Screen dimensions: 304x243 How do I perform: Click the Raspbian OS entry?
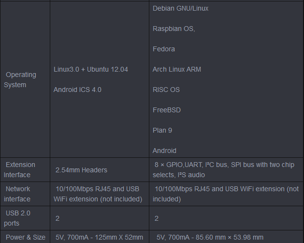[174, 29]
